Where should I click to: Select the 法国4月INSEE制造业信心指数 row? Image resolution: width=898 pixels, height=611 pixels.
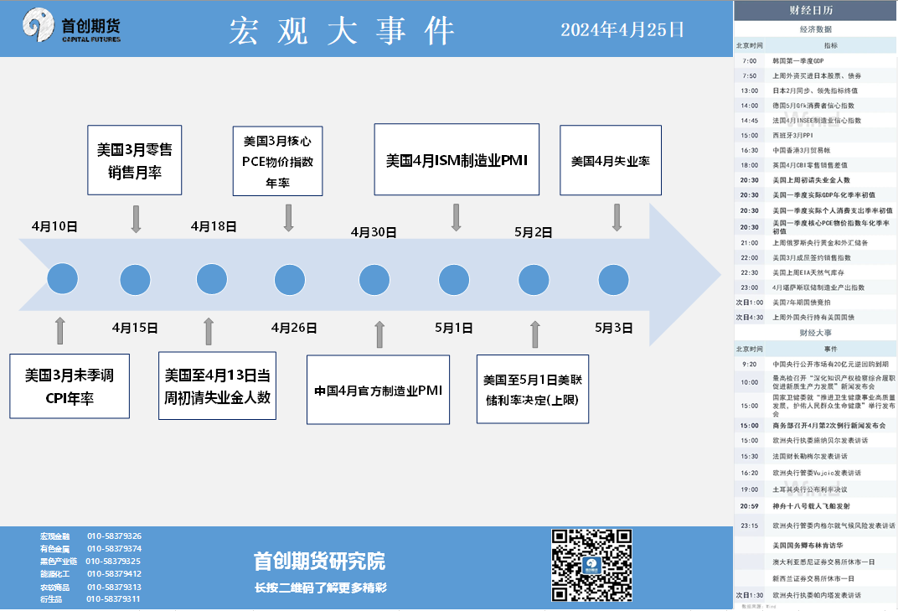(815, 121)
